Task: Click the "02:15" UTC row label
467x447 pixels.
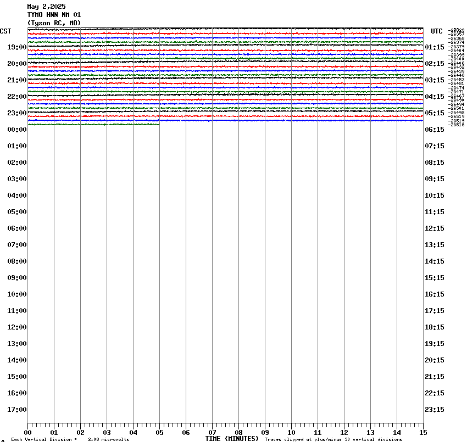Action: pyautogui.click(x=435, y=64)
